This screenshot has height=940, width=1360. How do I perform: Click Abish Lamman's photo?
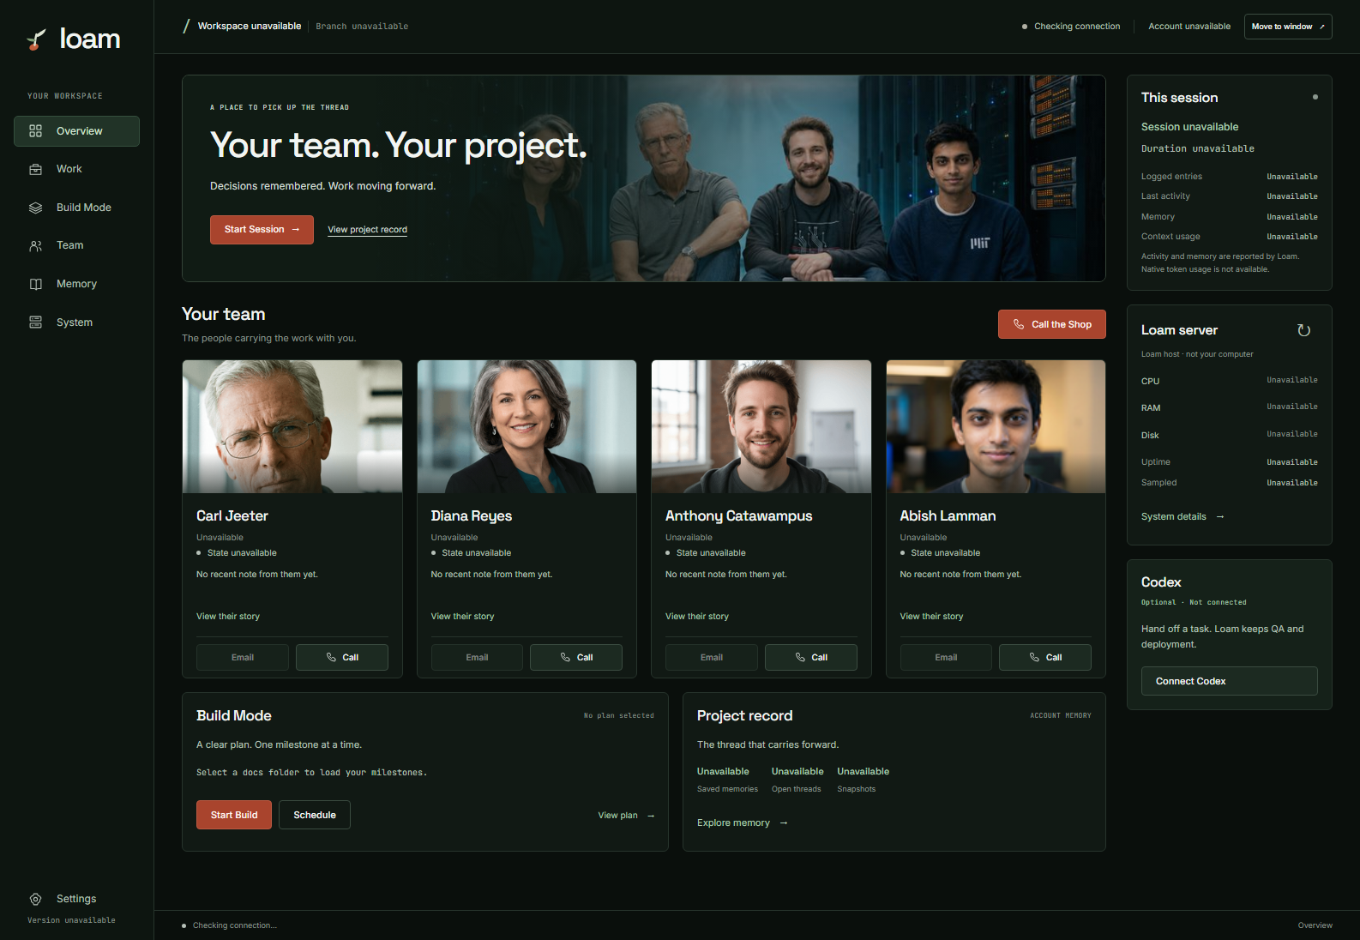click(996, 426)
